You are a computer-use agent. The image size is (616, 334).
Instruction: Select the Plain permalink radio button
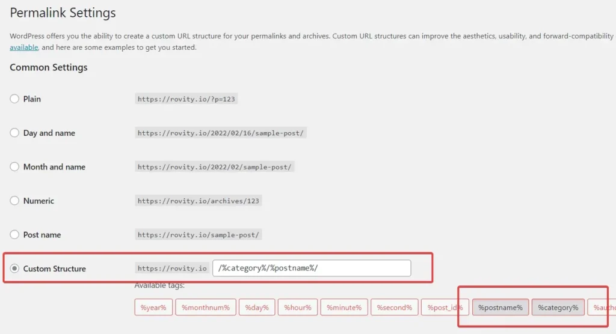pyautogui.click(x=14, y=99)
